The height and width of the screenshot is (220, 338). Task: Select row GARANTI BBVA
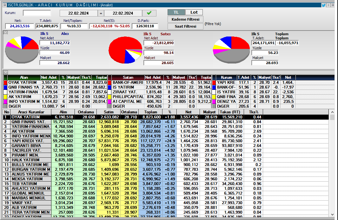coord(166,146)
